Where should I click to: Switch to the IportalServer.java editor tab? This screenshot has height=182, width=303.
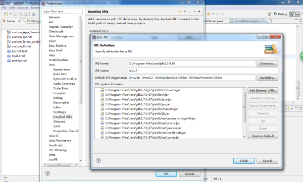[x=247, y=21]
